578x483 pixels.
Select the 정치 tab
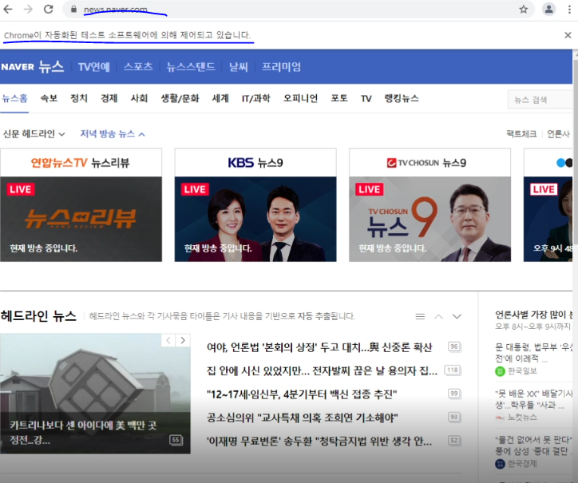point(79,98)
